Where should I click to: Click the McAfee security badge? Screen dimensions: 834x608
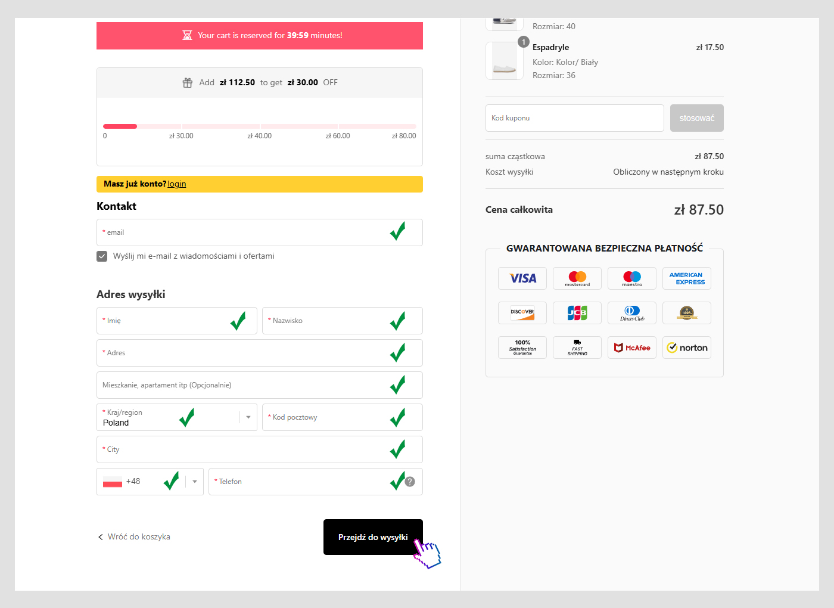632,348
